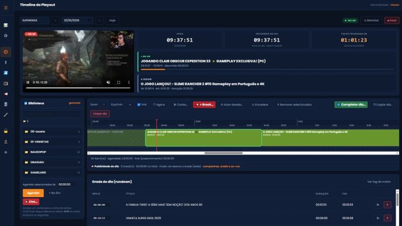Click the green NO AR status badge
402x226 pixels.
click(x=350, y=20)
